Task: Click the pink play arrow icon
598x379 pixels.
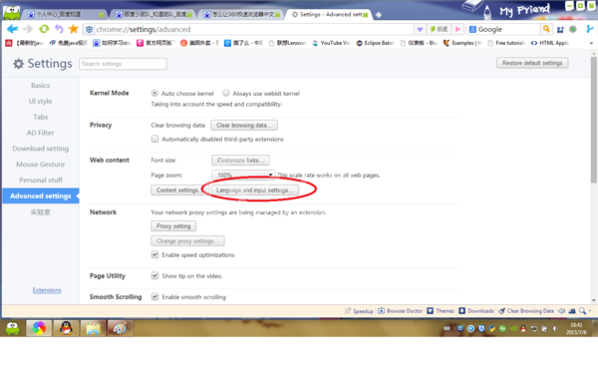Action: (458, 29)
